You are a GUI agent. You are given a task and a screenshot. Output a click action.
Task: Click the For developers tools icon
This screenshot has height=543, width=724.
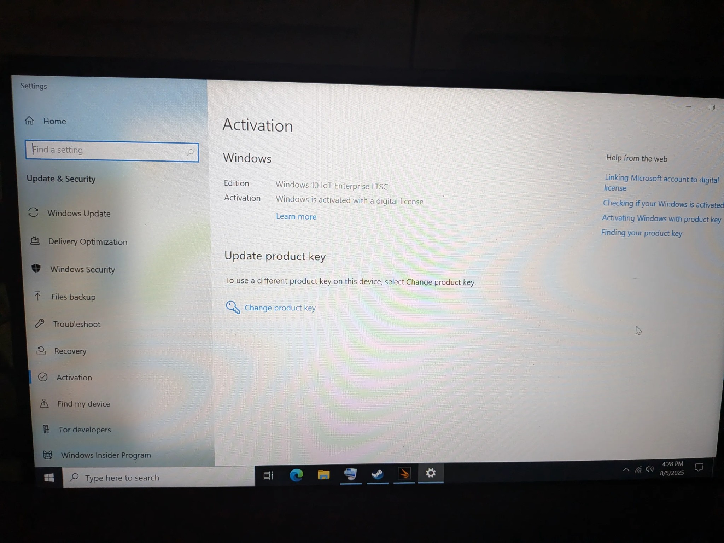coord(46,429)
